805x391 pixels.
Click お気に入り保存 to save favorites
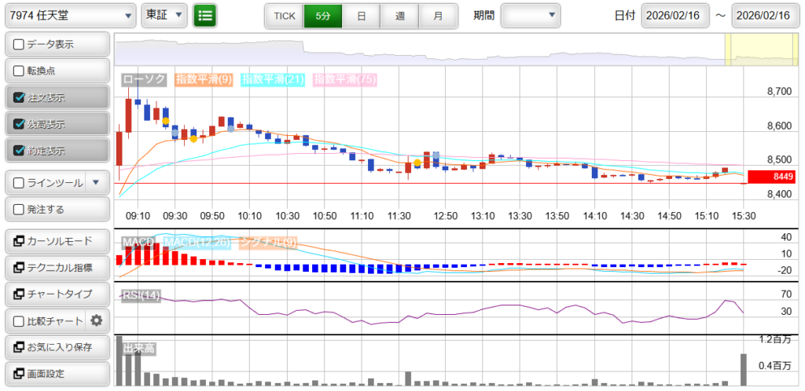tap(57, 347)
